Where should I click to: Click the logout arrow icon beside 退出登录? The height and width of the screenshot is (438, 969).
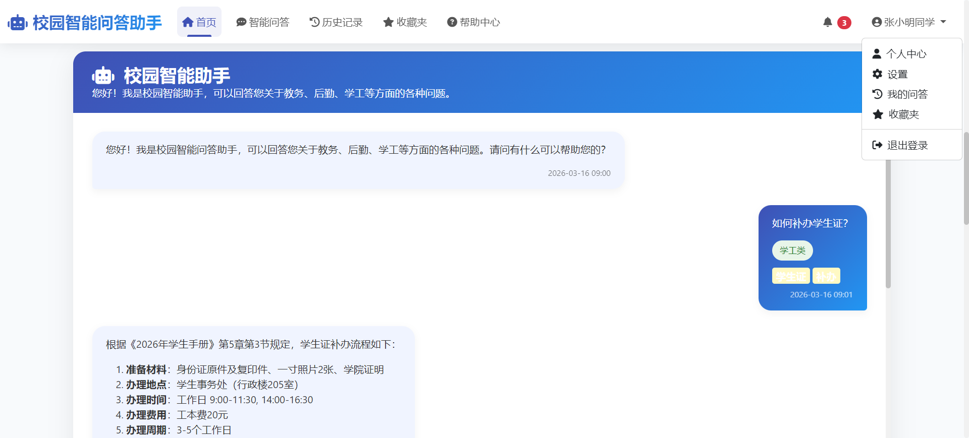pos(878,145)
